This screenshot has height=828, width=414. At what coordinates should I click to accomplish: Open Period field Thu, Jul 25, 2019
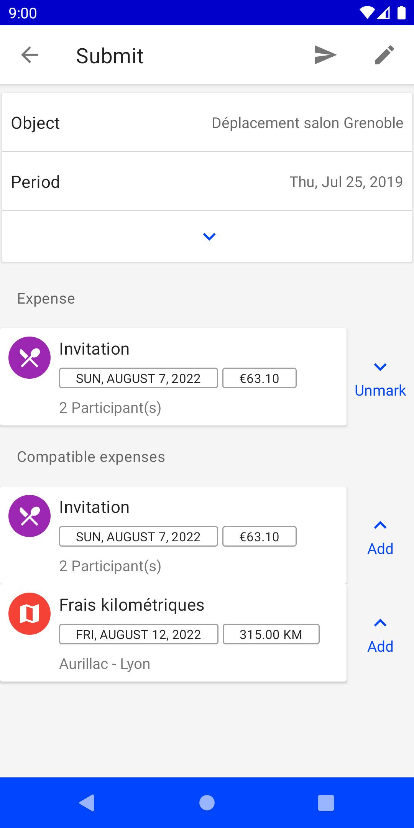(207, 182)
